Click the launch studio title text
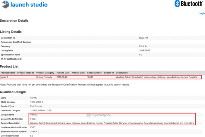 [29, 5]
